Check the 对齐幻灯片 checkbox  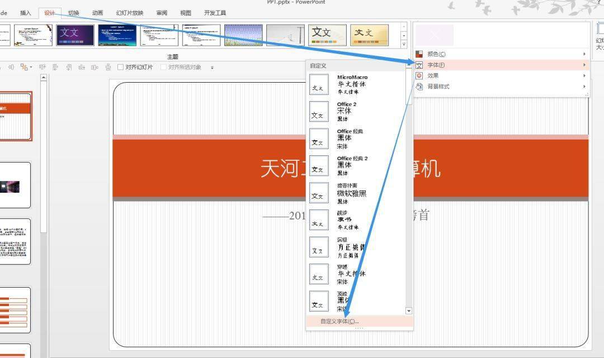120,67
